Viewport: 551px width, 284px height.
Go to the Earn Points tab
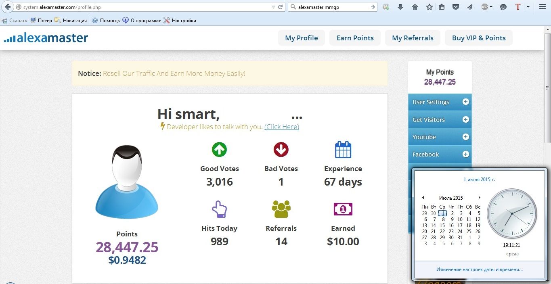click(x=355, y=38)
